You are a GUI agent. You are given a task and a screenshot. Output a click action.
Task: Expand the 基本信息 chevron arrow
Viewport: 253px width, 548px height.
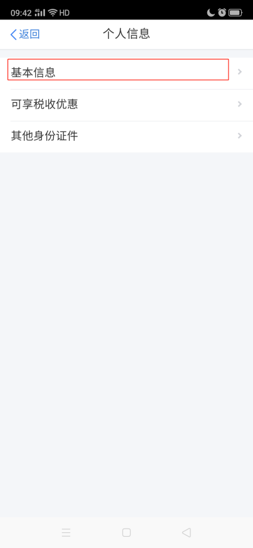tap(240, 71)
